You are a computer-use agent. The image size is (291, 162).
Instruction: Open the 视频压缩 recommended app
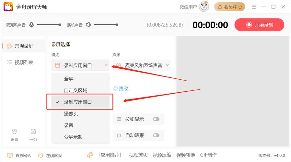tap(162, 155)
